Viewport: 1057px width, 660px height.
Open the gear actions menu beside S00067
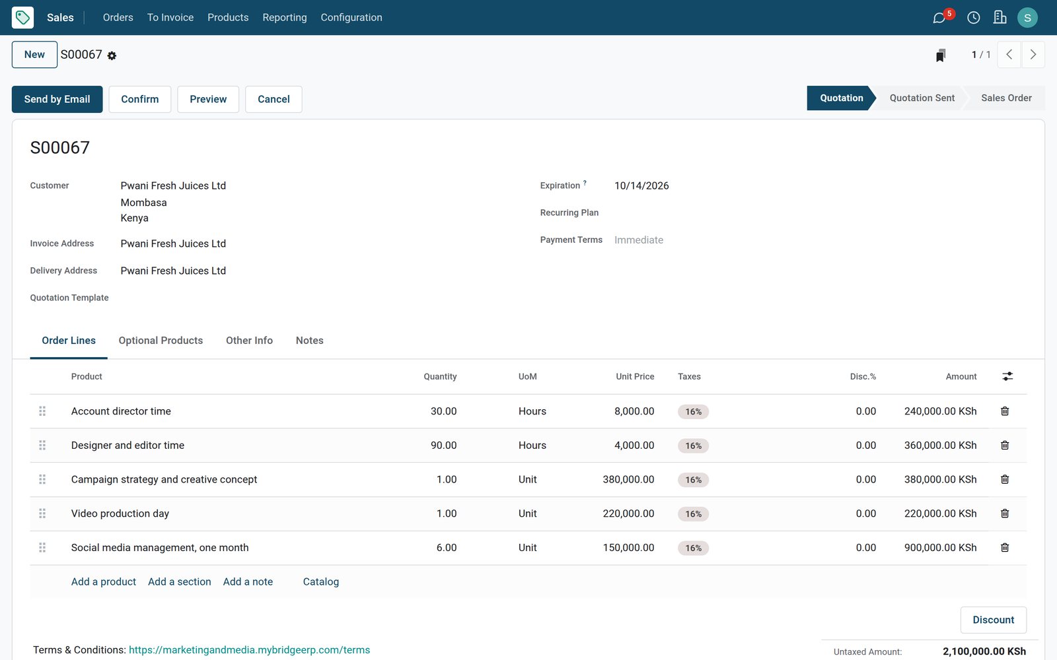[x=112, y=56]
